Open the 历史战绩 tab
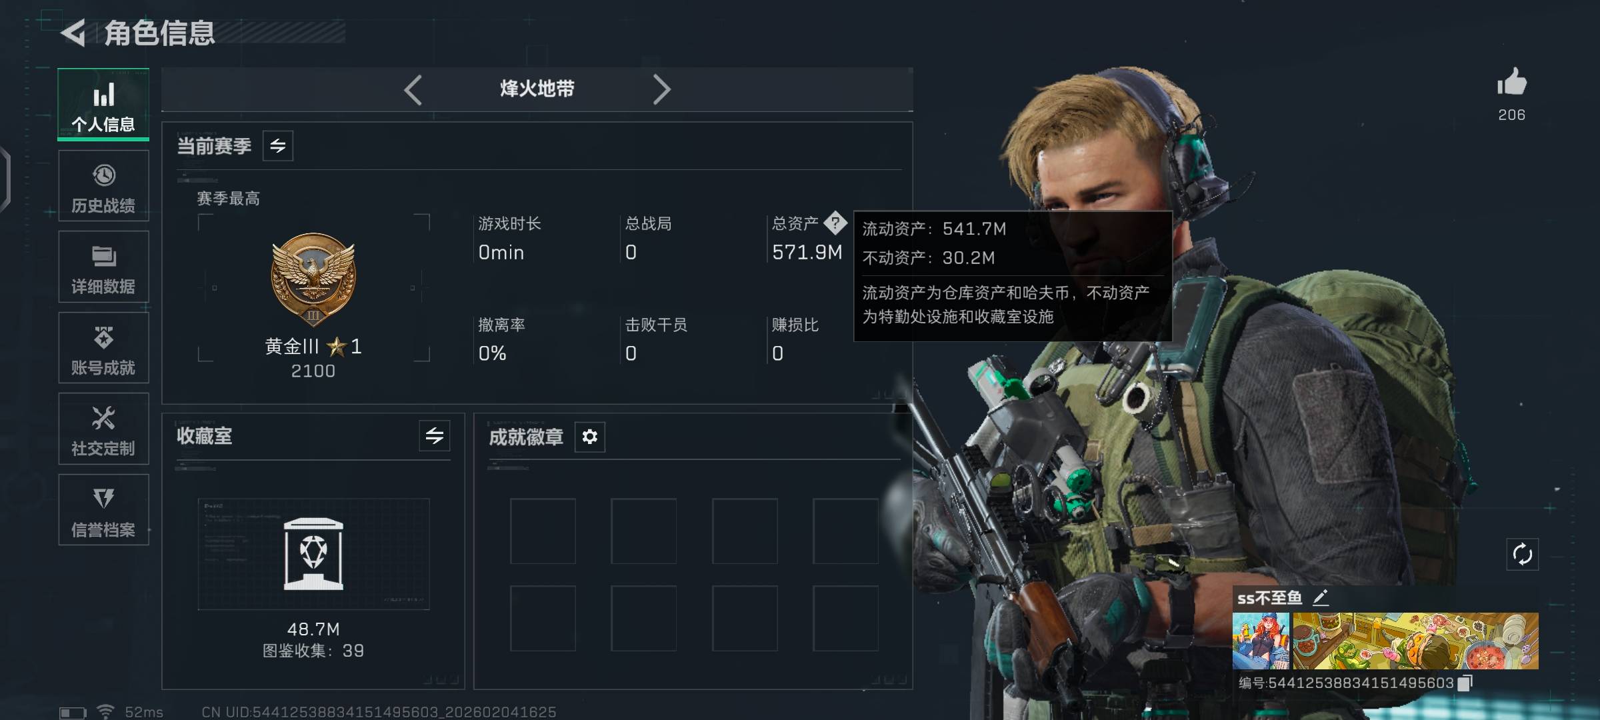Image resolution: width=1600 pixels, height=720 pixels. point(103,186)
